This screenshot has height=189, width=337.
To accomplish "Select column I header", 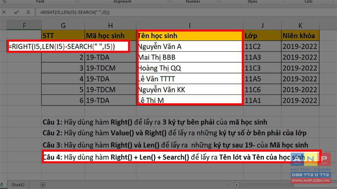I will coord(190,26).
